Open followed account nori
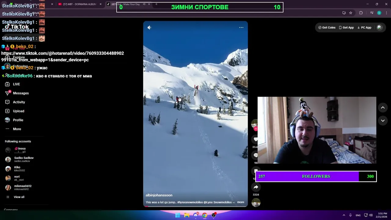This screenshot has width=391, height=220. click(15, 178)
